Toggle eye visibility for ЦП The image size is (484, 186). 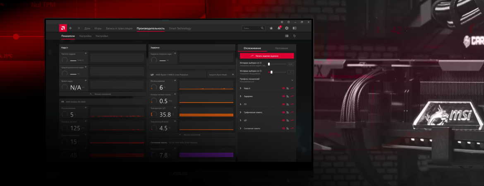click(283, 120)
